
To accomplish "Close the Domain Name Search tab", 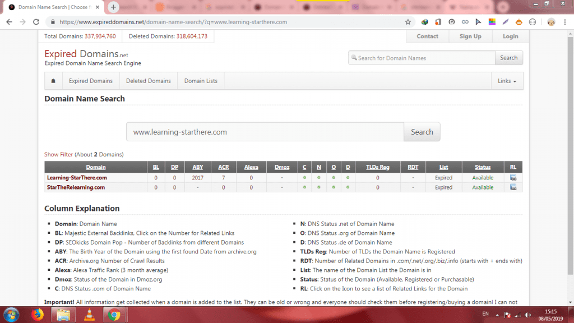I will tap(98, 7).
